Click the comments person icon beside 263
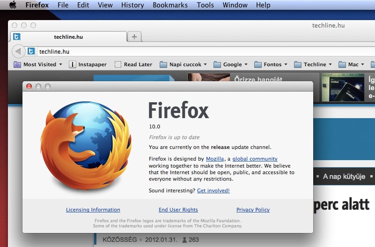Screen dimensions: 375x247 click(184, 240)
